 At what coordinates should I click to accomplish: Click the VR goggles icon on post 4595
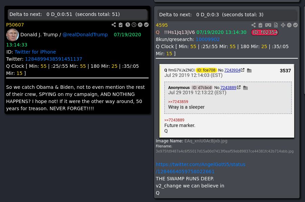point(268,25)
